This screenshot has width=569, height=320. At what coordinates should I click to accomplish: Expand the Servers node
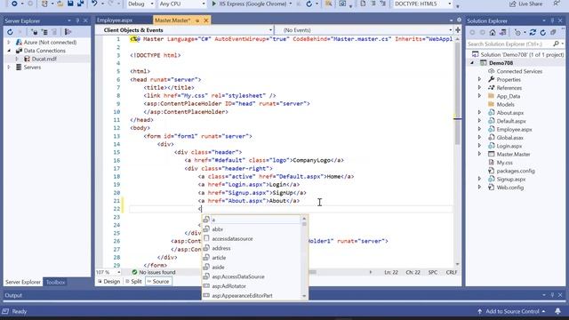tap(9, 68)
